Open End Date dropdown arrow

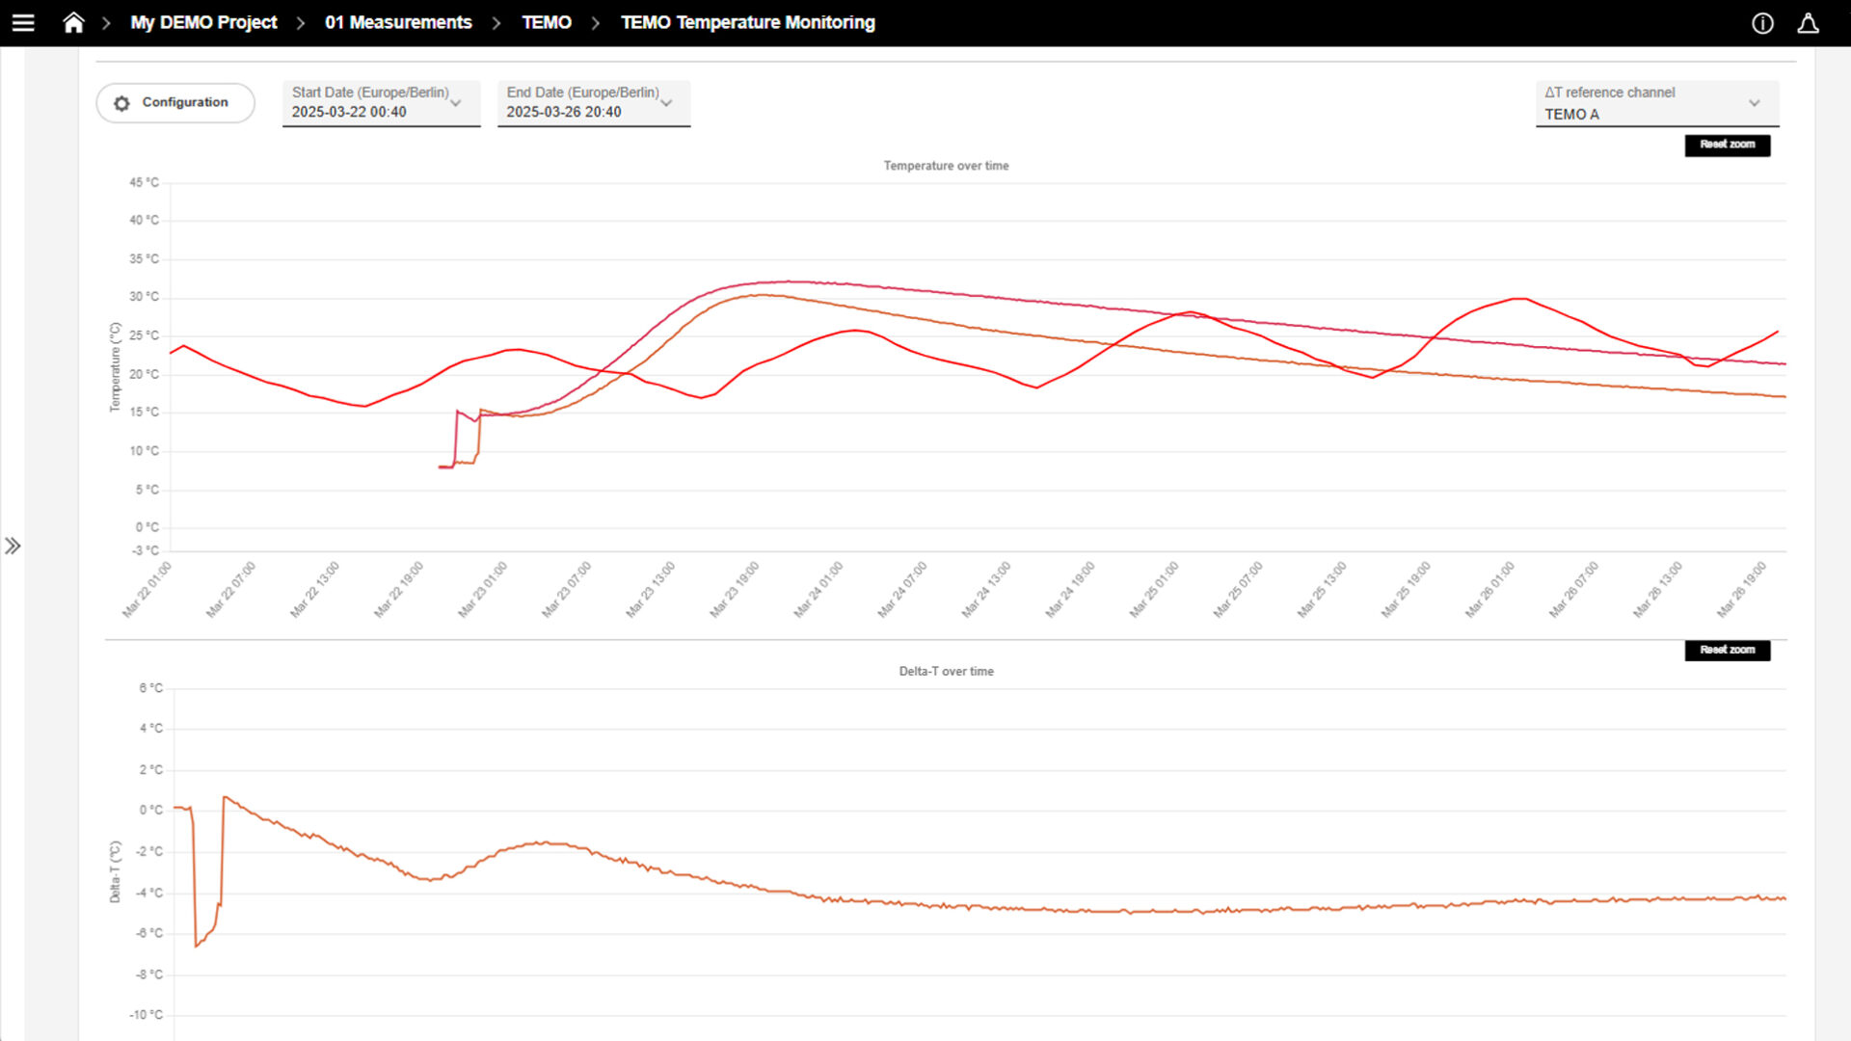point(666,103)
